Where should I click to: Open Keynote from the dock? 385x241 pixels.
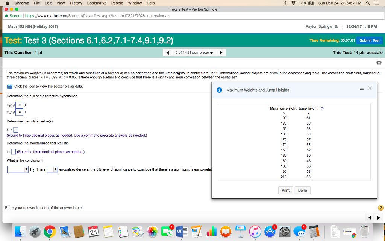tap(241, 232)
